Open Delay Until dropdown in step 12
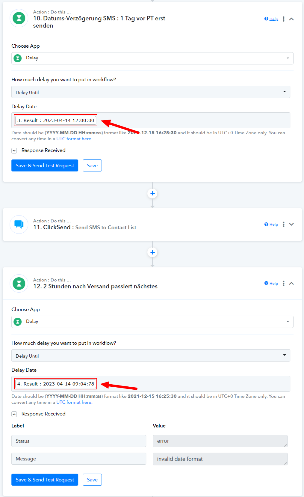 (151, 356)
